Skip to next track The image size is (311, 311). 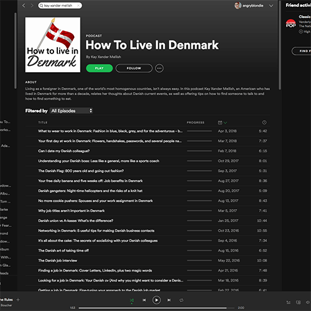pyautogui.click(x=169, y=300)
